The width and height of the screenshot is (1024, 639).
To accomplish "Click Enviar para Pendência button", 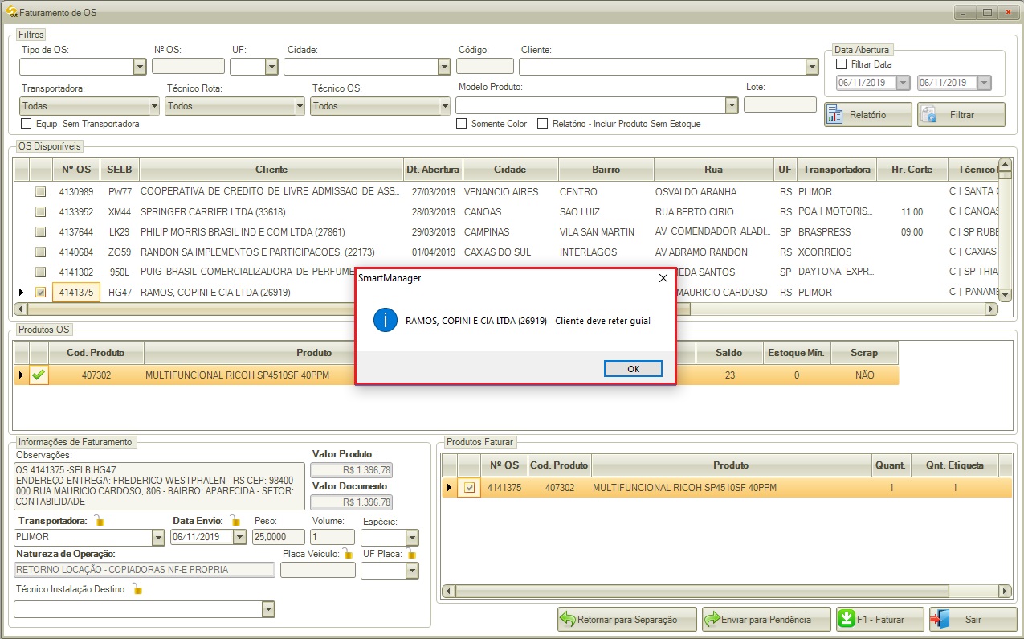I will (766, 620).
